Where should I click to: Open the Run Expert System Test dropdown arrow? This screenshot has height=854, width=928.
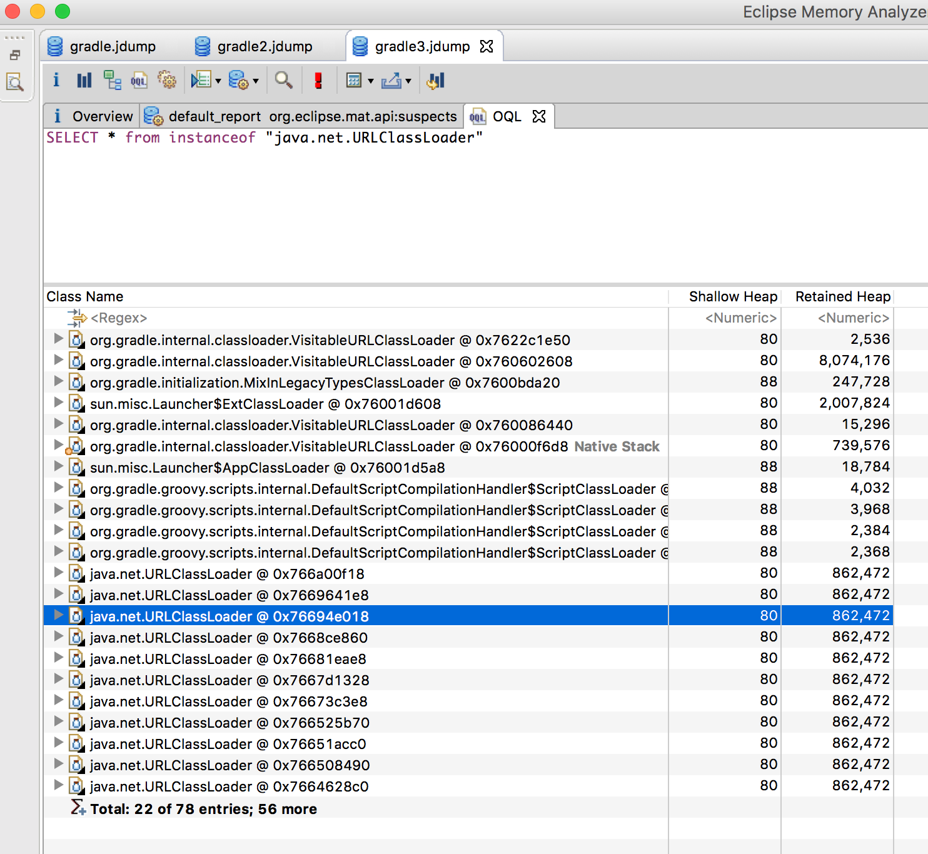click(x=256, y=81)
